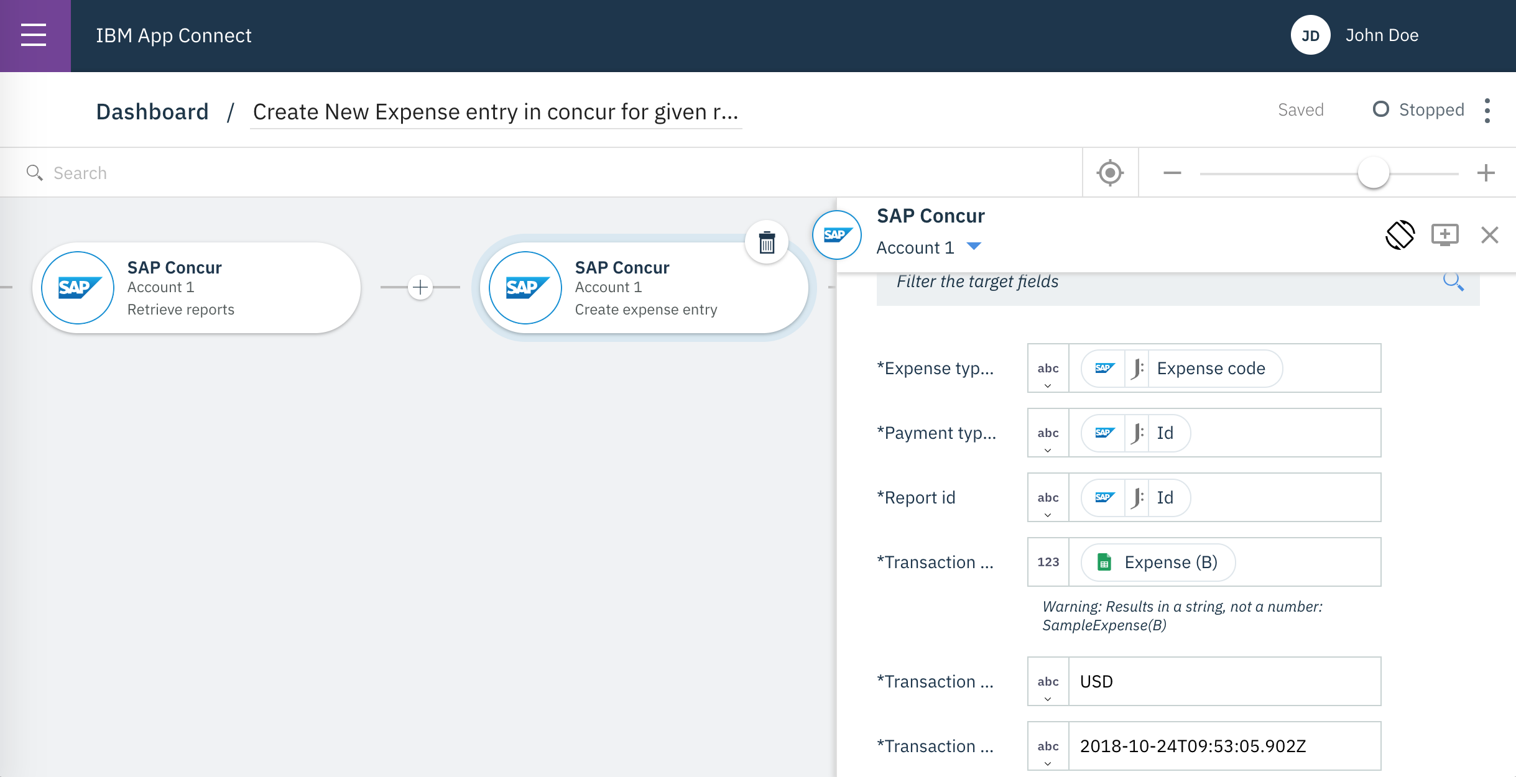This screenshot has height=777, width=1516.
Task: Click SAP logo on Create expense entry node
Action: 525,287
